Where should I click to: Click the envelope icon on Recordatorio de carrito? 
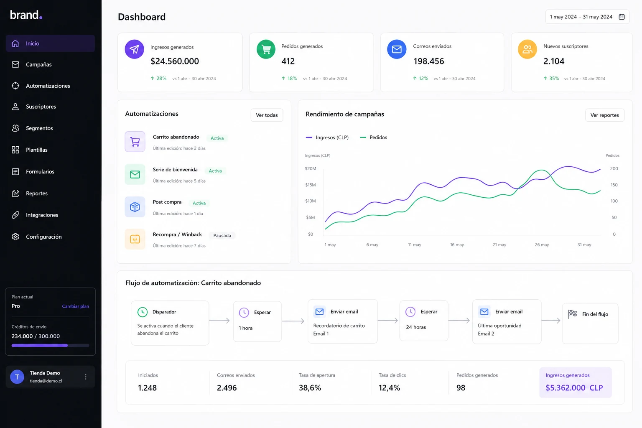pyautogui.click(x=319, y=311)
